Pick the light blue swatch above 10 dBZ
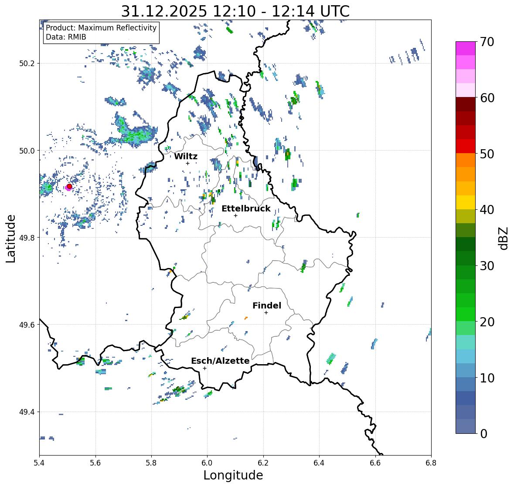Image resolution: width=514 pixels, height=486 pixels. [x=466, y=370]
